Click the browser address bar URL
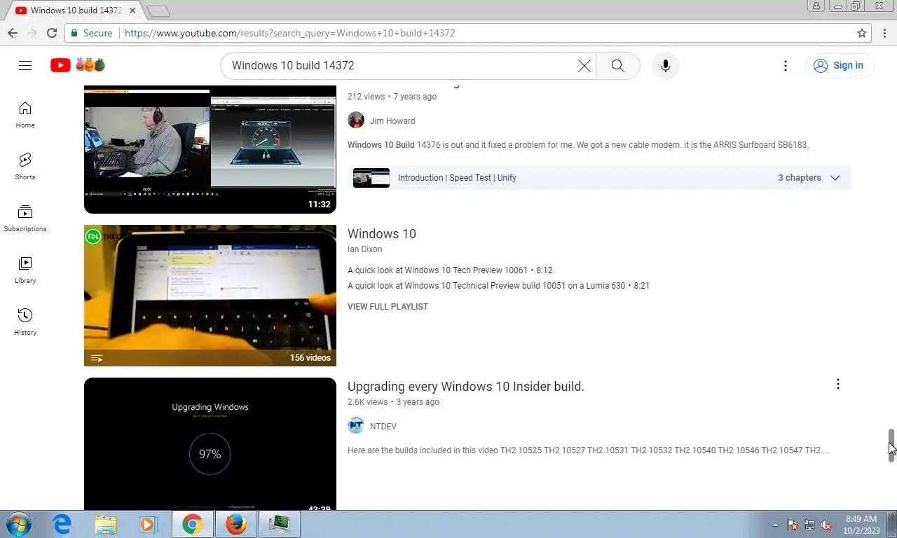 (x=290, y=33)
